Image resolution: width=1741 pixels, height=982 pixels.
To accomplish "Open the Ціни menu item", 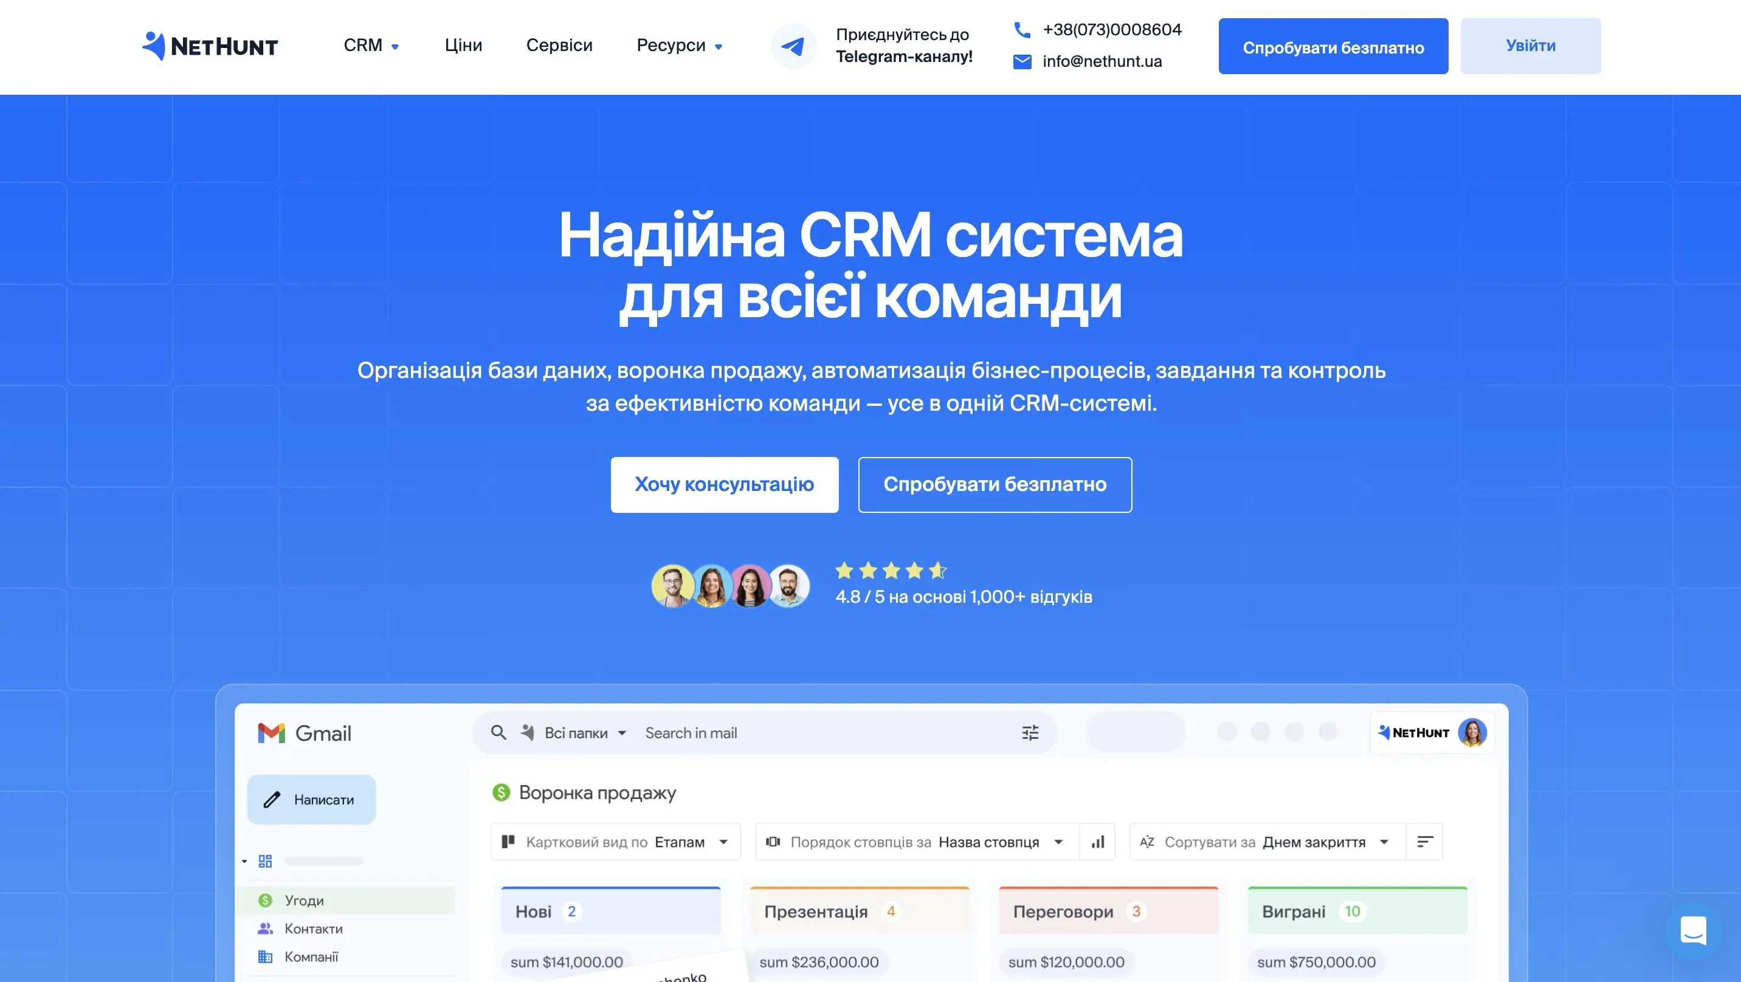I will click(x=463, y=46).
